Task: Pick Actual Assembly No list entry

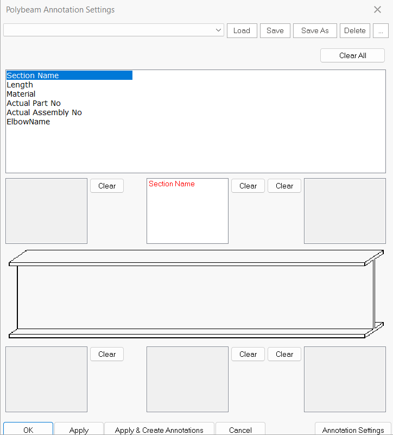Action: pos(44,112)
